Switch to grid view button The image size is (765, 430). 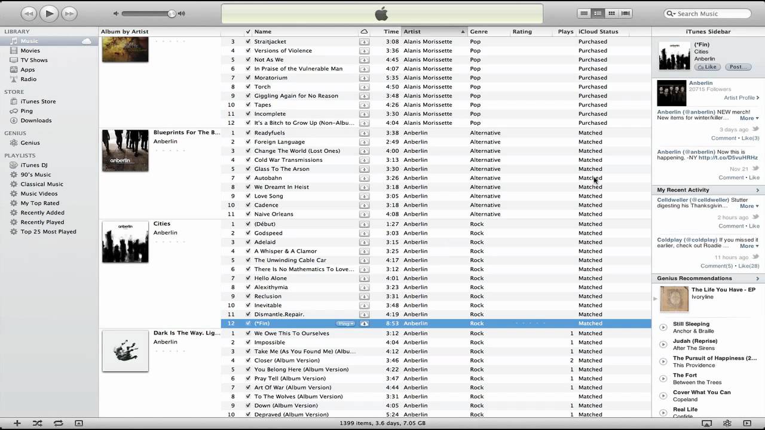click(611, 13)
